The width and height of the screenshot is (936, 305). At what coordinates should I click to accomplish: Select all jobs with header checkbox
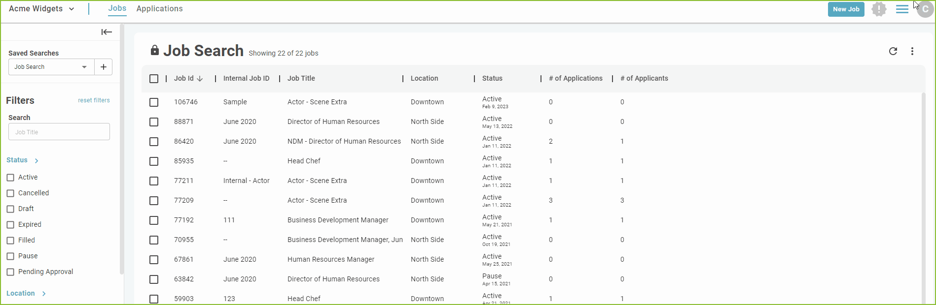point(154,79)
